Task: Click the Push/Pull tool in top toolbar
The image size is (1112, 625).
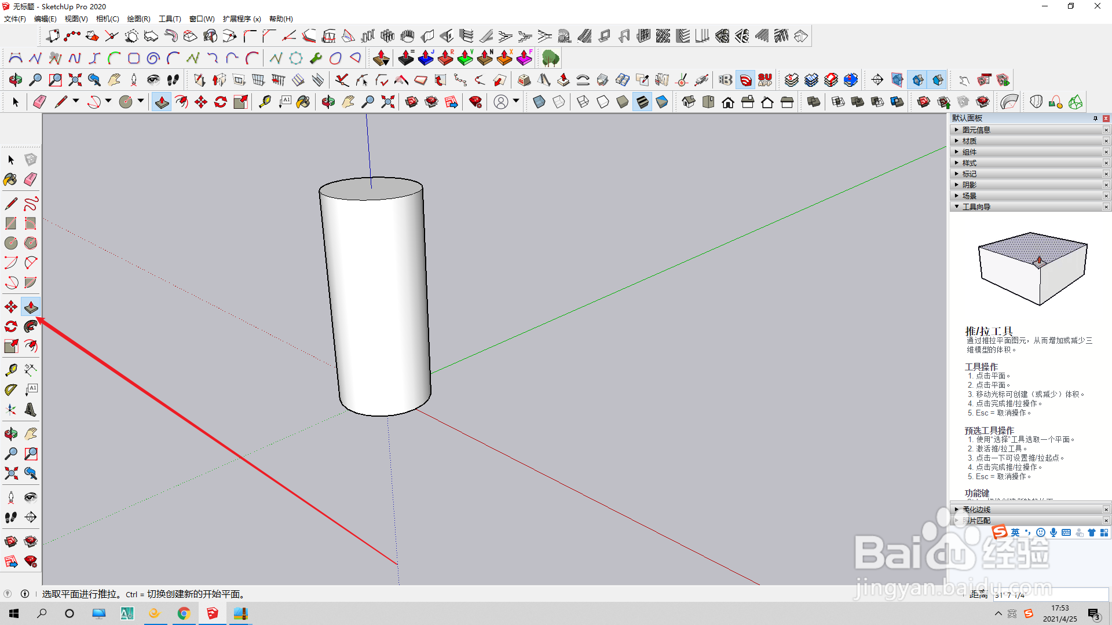Action: 162,102
